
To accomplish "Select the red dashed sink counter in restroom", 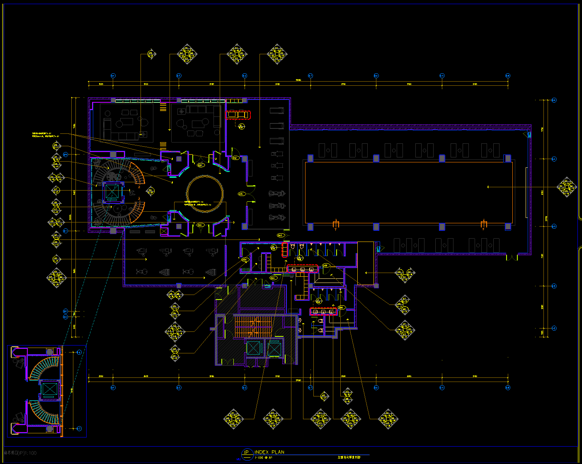I will click(x=303, y=269).
